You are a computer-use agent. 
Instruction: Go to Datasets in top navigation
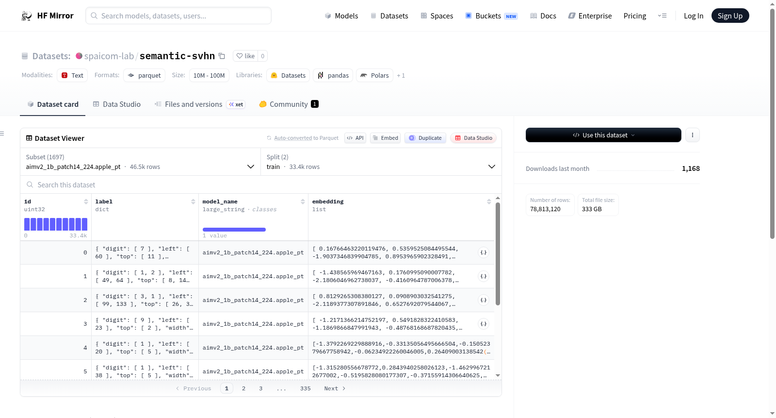coord(389,16)
